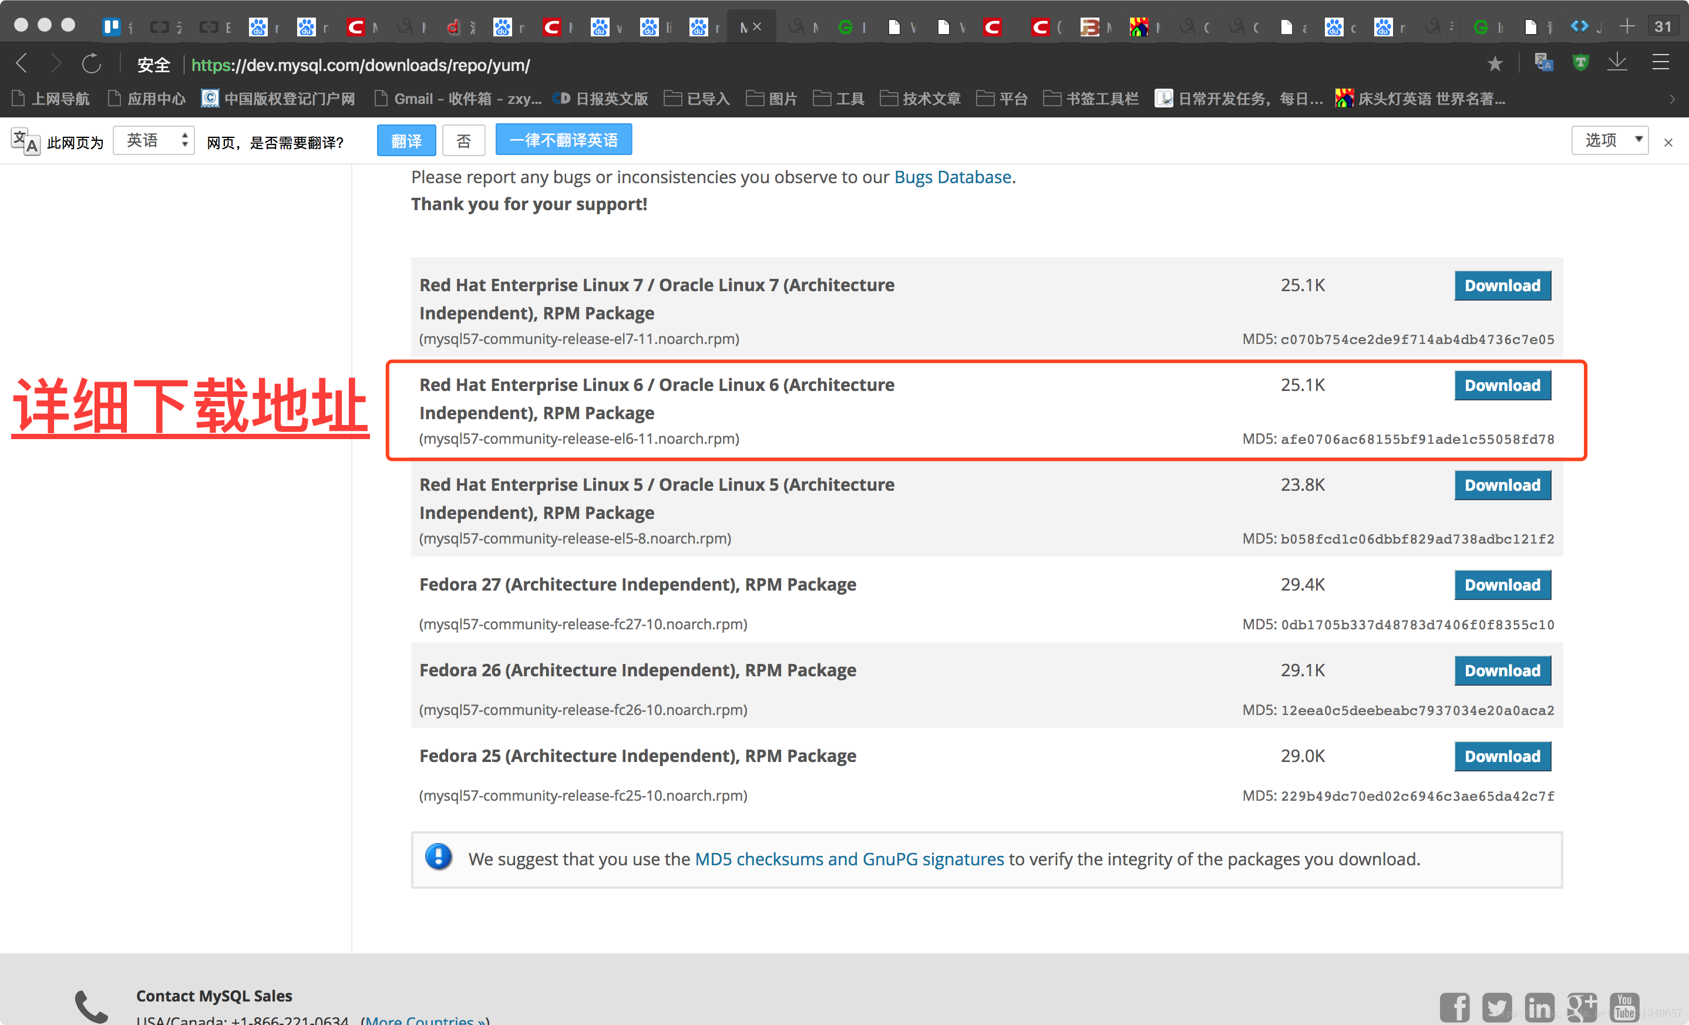Open the 书签工具栏 bookmark folder
Screen dimensions: 1689x1025
coord(1091,99)
